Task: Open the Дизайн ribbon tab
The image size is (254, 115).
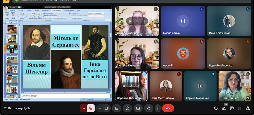Action: pos(37,10)
